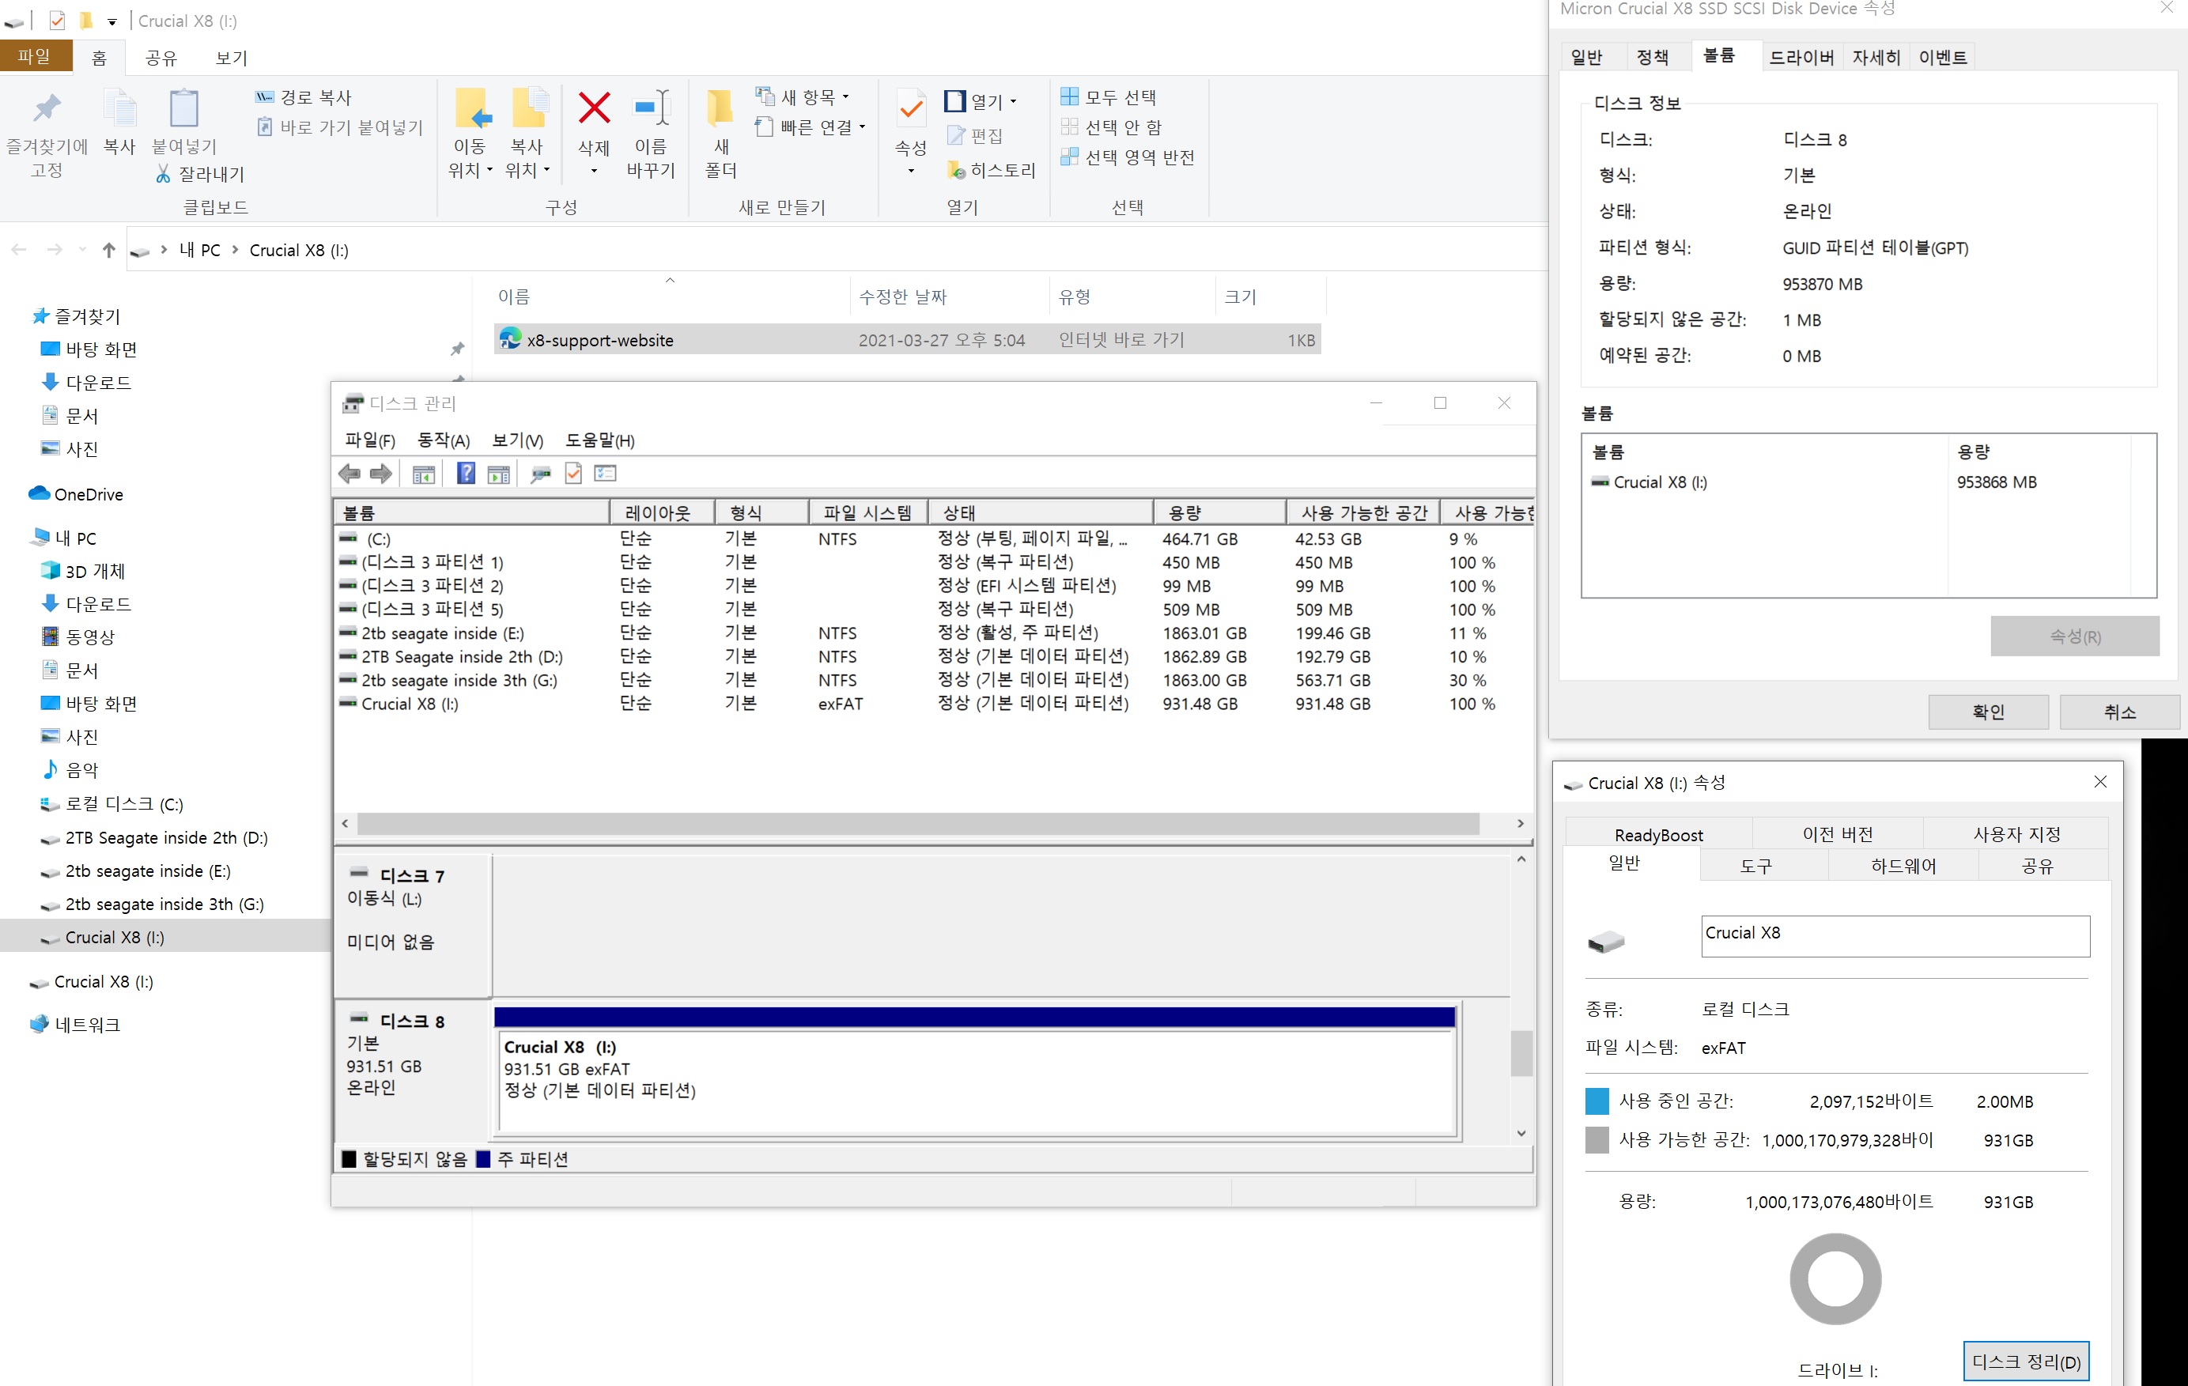
Task: Select Crucial X8 (I:) partition block on Disk 8
Action: pos(976,1071)
